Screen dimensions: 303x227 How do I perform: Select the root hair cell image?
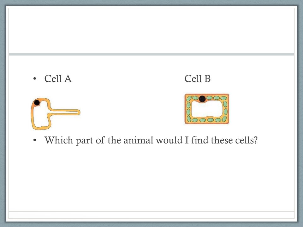tap(56, 114)
